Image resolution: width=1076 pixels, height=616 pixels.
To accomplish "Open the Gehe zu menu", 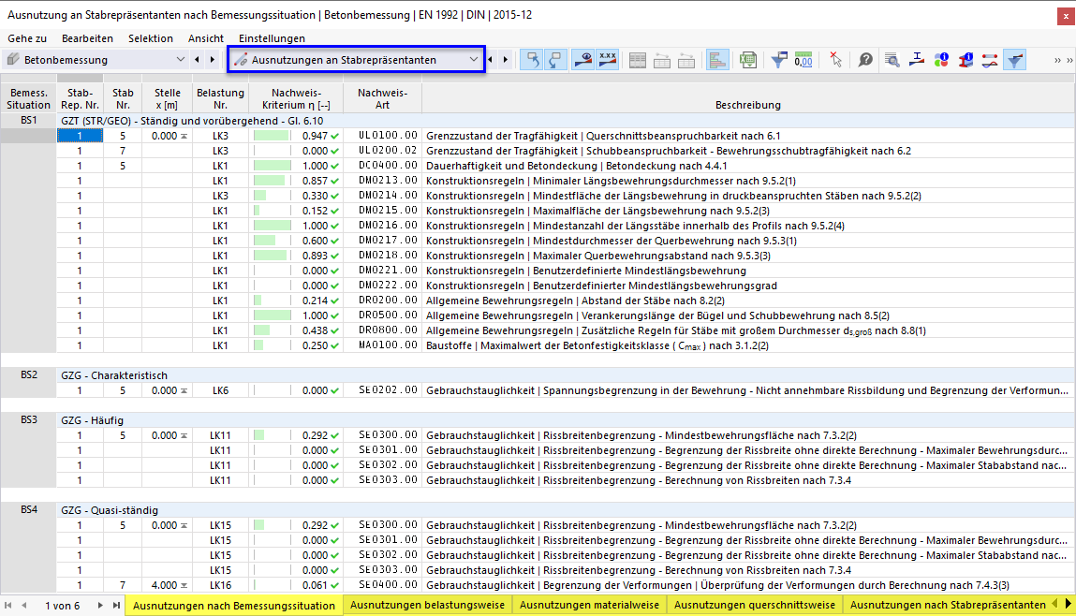I will pyautogui.click(x=27, y=38).
